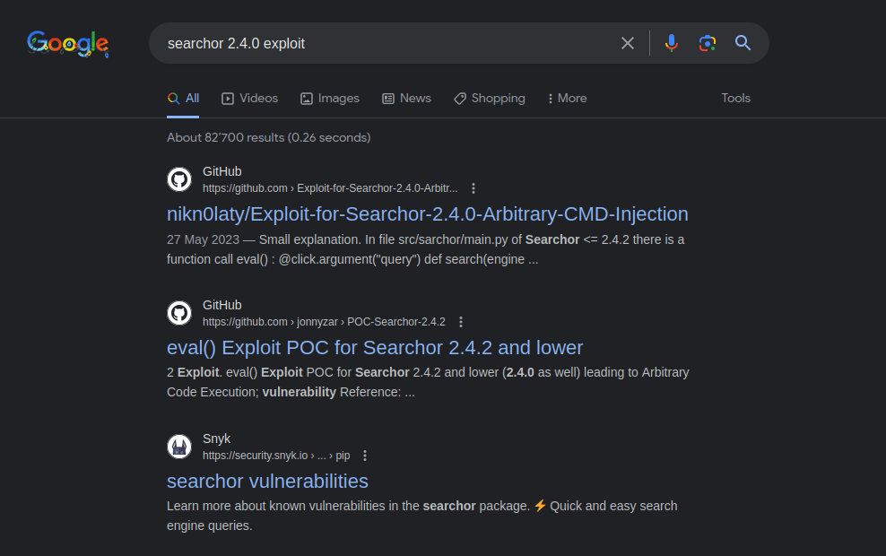This screenshot has width=886, height=556.
Task: Open three-dot menu for Snyk result
Action: pos(365,456)
